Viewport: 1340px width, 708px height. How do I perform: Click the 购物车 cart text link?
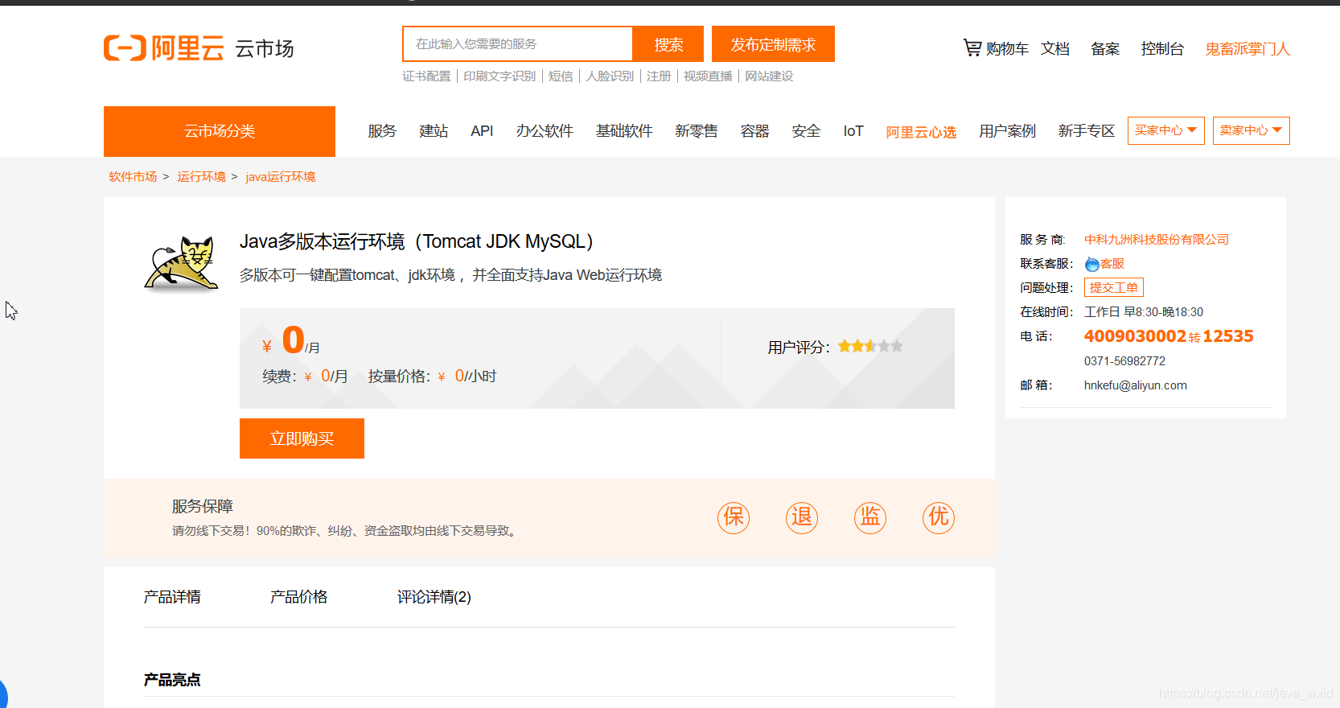pyautogui.click(x=1007, y=49)
